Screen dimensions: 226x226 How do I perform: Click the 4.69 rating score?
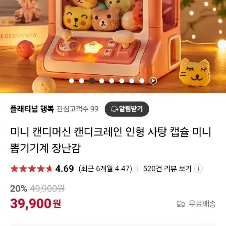65,168
